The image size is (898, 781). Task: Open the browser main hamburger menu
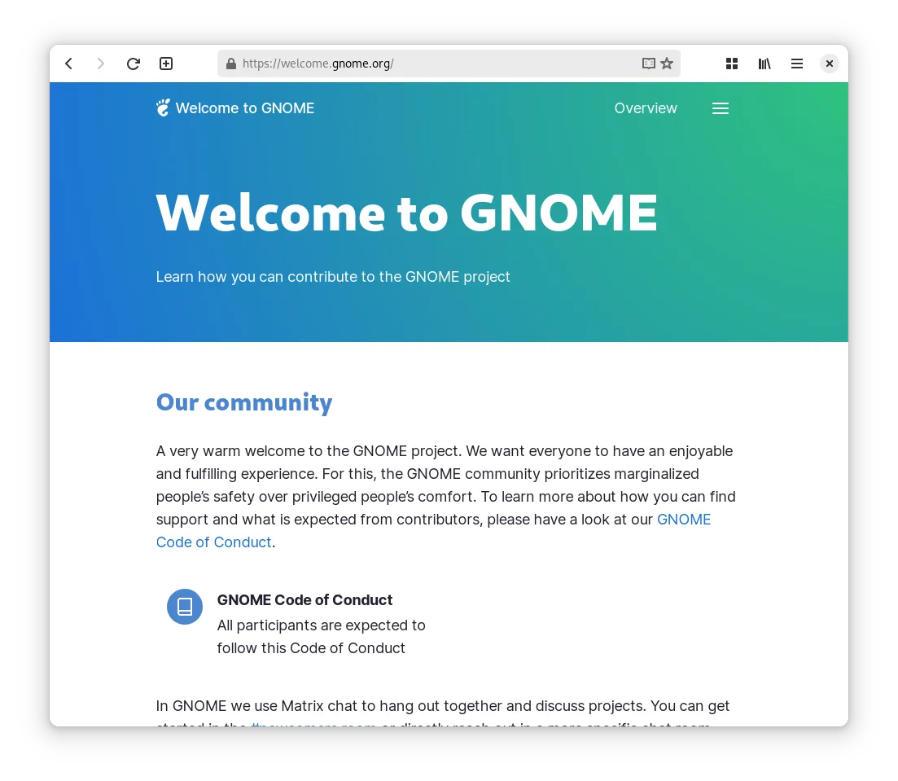pos(797,64)
